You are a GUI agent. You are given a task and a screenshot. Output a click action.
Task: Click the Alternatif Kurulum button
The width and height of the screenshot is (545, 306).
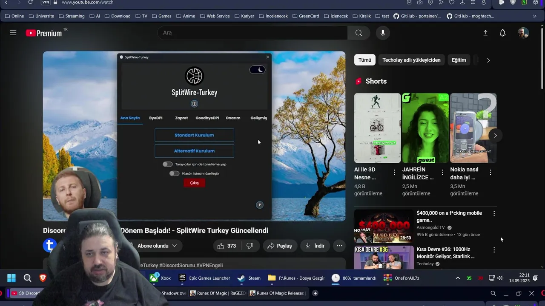(194, 151)
